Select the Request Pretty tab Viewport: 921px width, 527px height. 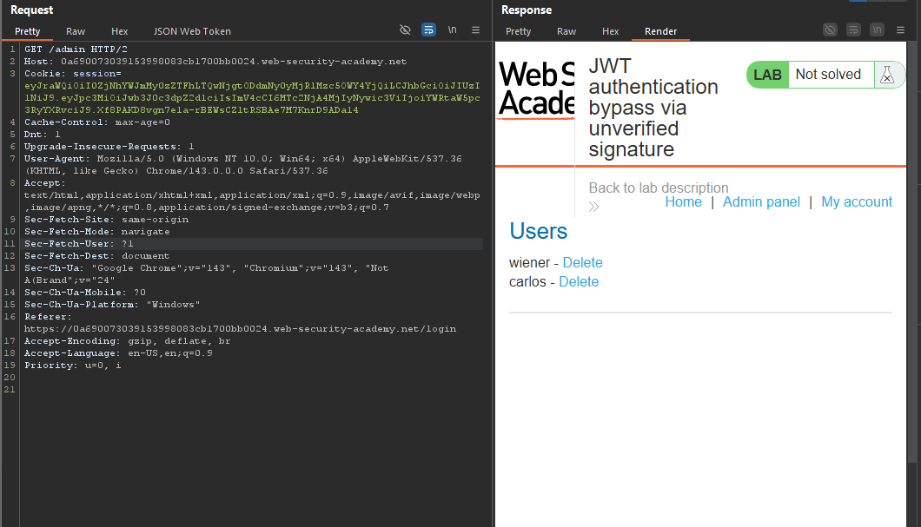[28, 31]
